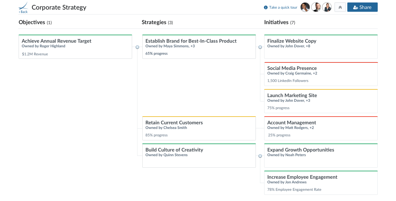Go back using the Back link

point(23,12)
